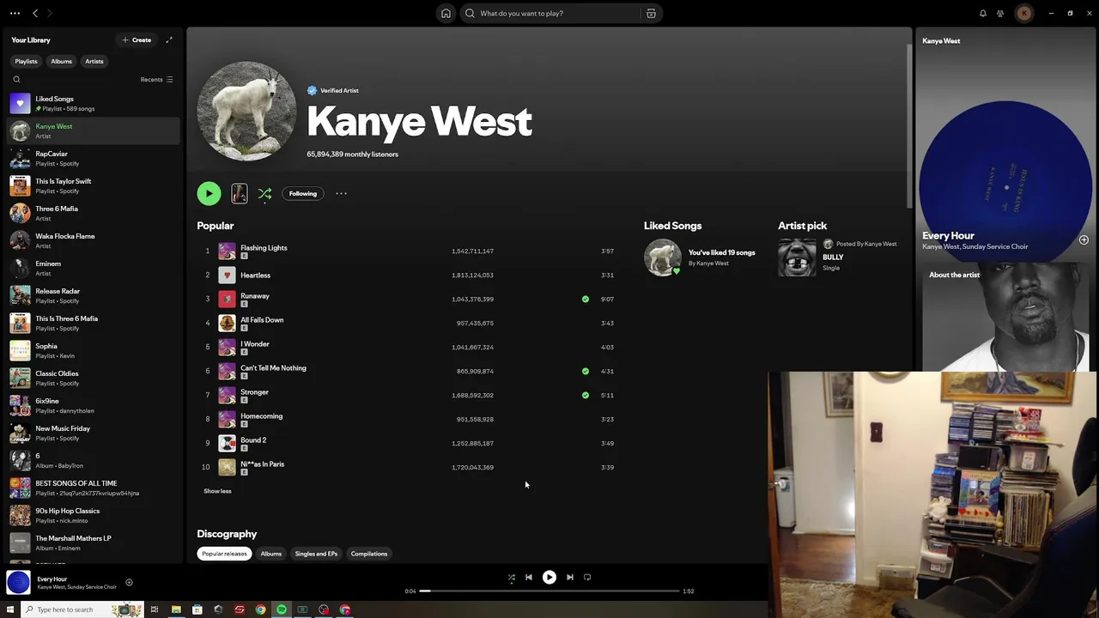Open the Browse icon in the search bar
This screenshot has width=1099, height=618.
tap(651, 13)
